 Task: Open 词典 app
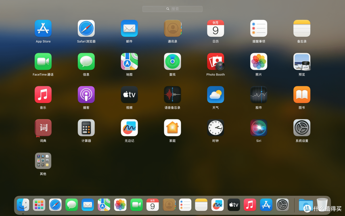click(x=43, y=128)
